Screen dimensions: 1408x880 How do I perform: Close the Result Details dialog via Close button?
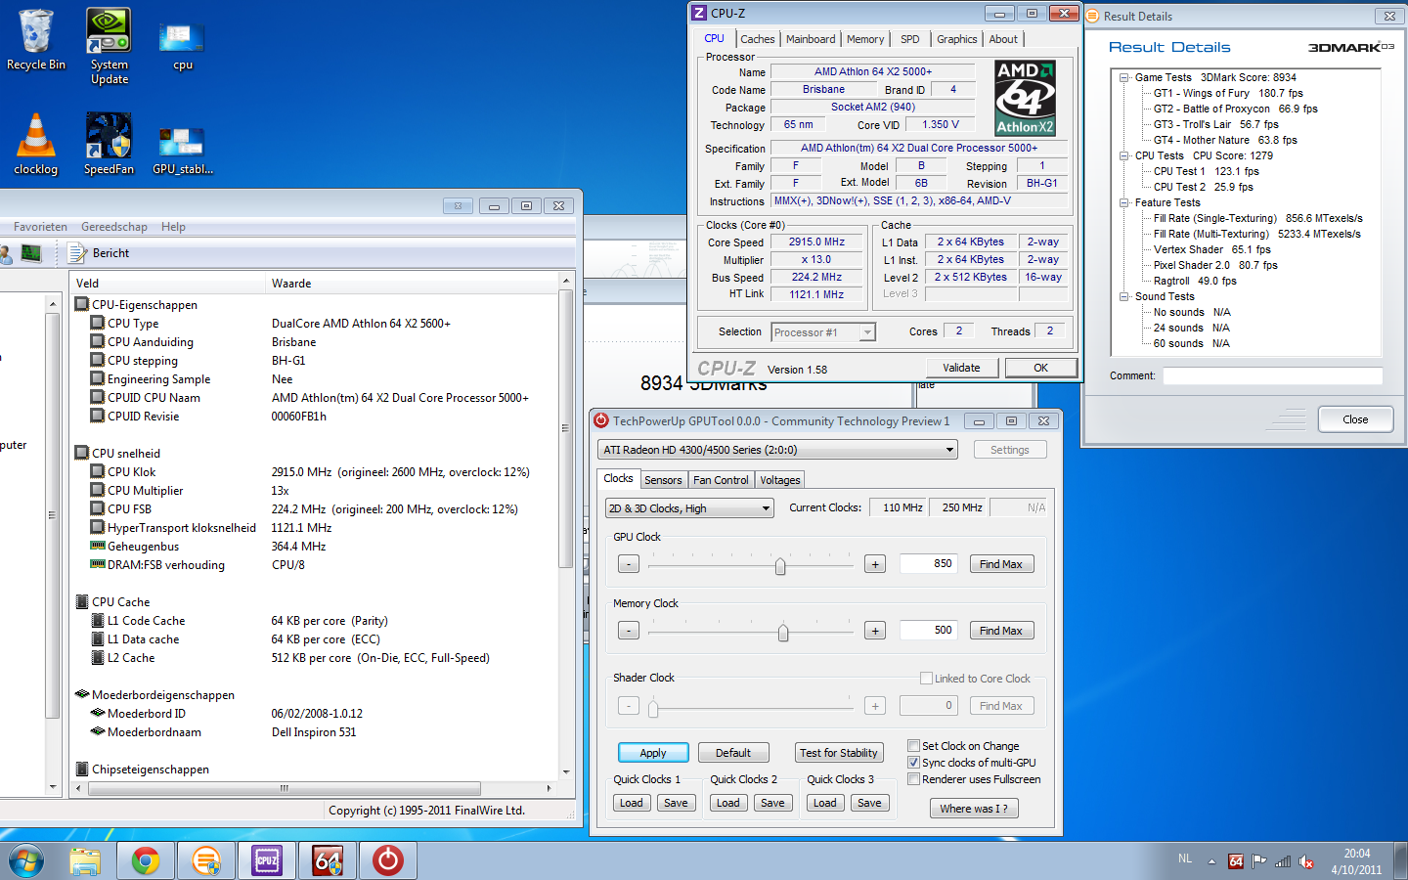[1355, 419]
